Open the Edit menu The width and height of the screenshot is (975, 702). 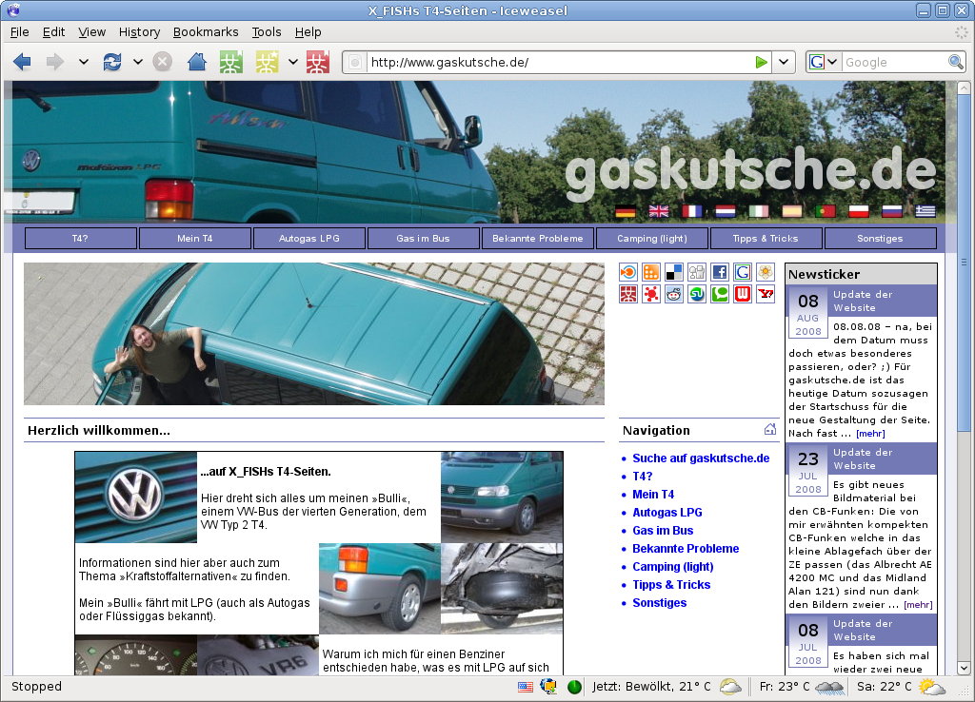(53, 31)
